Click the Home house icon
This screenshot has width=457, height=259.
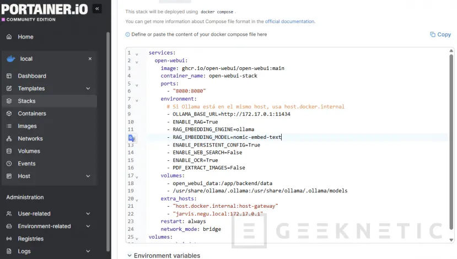click(9, 37)
